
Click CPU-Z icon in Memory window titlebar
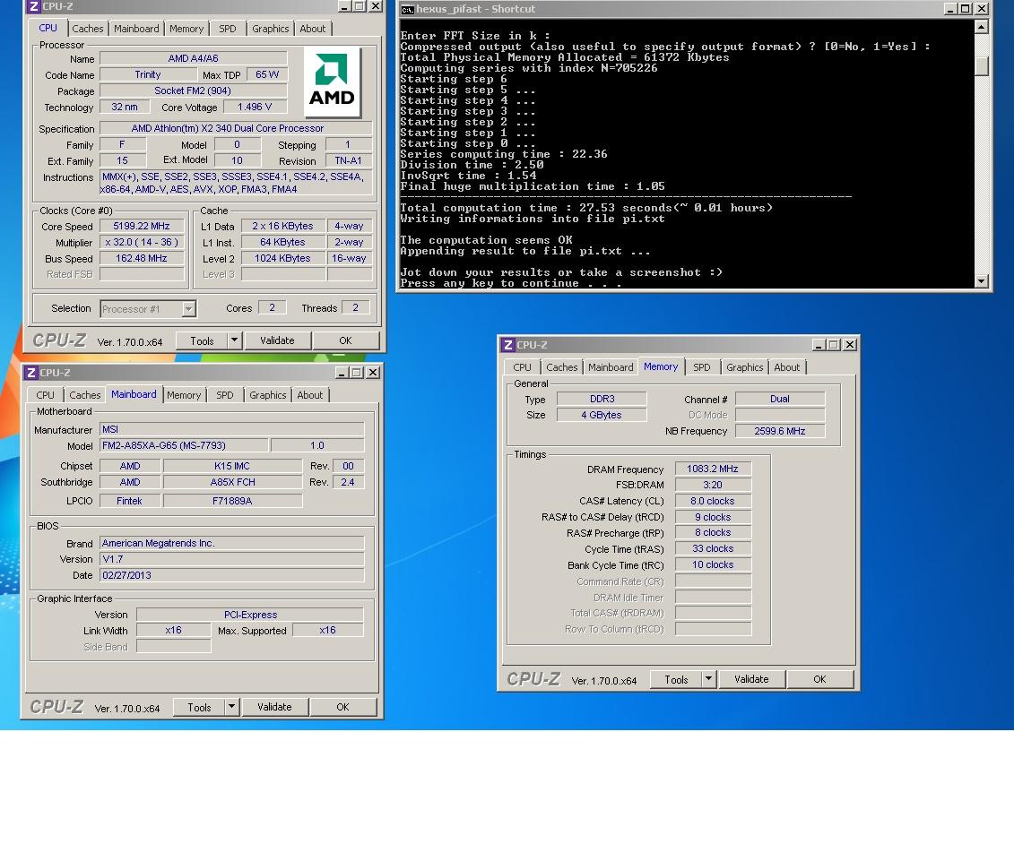[508, 345]
